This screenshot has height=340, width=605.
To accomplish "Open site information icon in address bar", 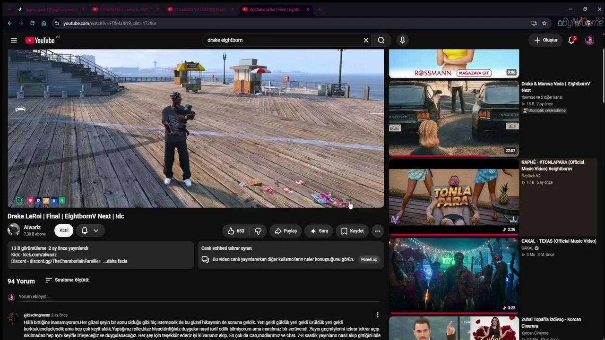I will [57, 23].
